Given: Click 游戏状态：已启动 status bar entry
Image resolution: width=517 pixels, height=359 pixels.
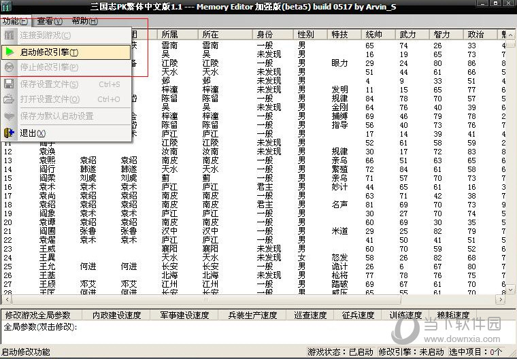Looking at the screenshot, I should (x=340, y=352).
